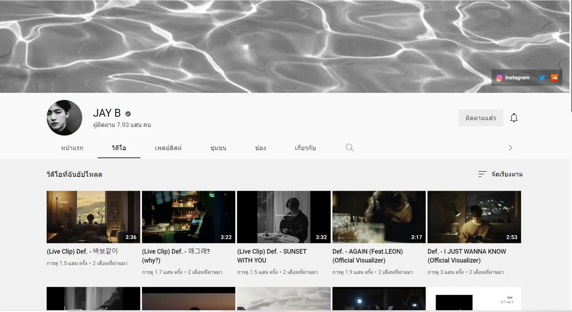Click the channel search magnifier icon
Screen dimensions: 572x312
pyautogui.click(x=350, y=148)
